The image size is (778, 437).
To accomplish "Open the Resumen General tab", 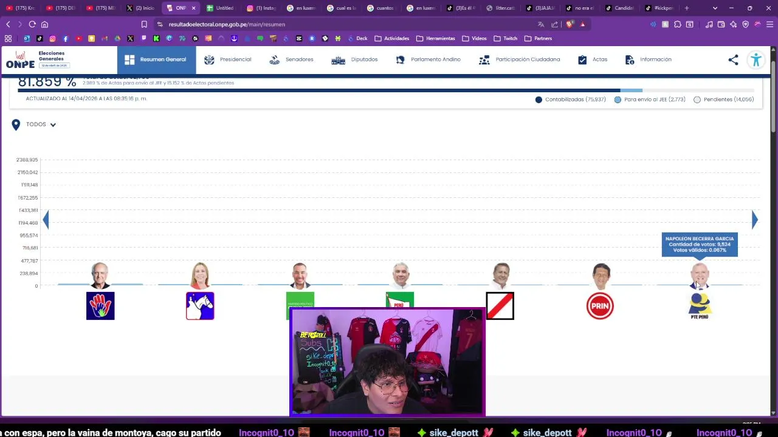I will pos(156,59).
